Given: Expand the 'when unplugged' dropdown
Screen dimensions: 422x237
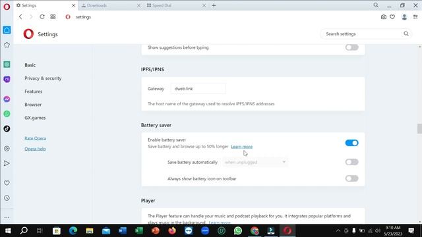Looking at the screenshot, I should [x=255, y=162].
